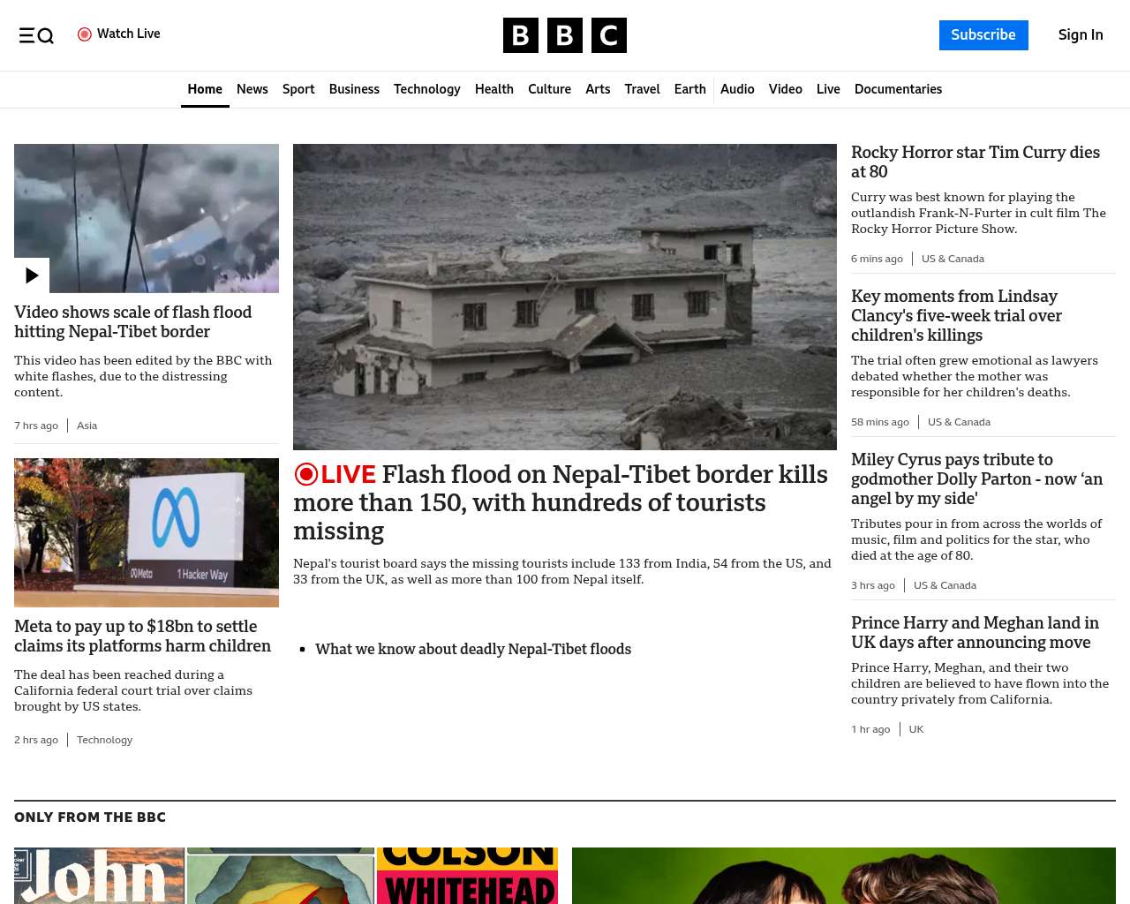The width and height of the screenshot is (1130, 904).
Task: Open the Travel section
Action: coord(642,89)
